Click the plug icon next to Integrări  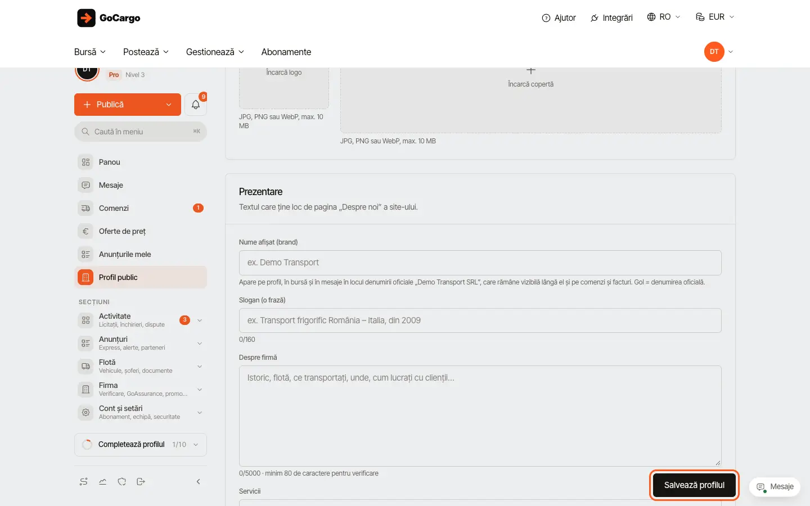(595, 18)
